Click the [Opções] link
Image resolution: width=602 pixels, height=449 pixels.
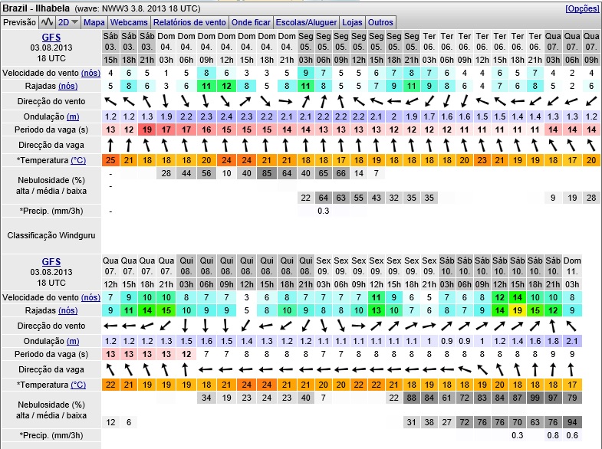point(582,8)
